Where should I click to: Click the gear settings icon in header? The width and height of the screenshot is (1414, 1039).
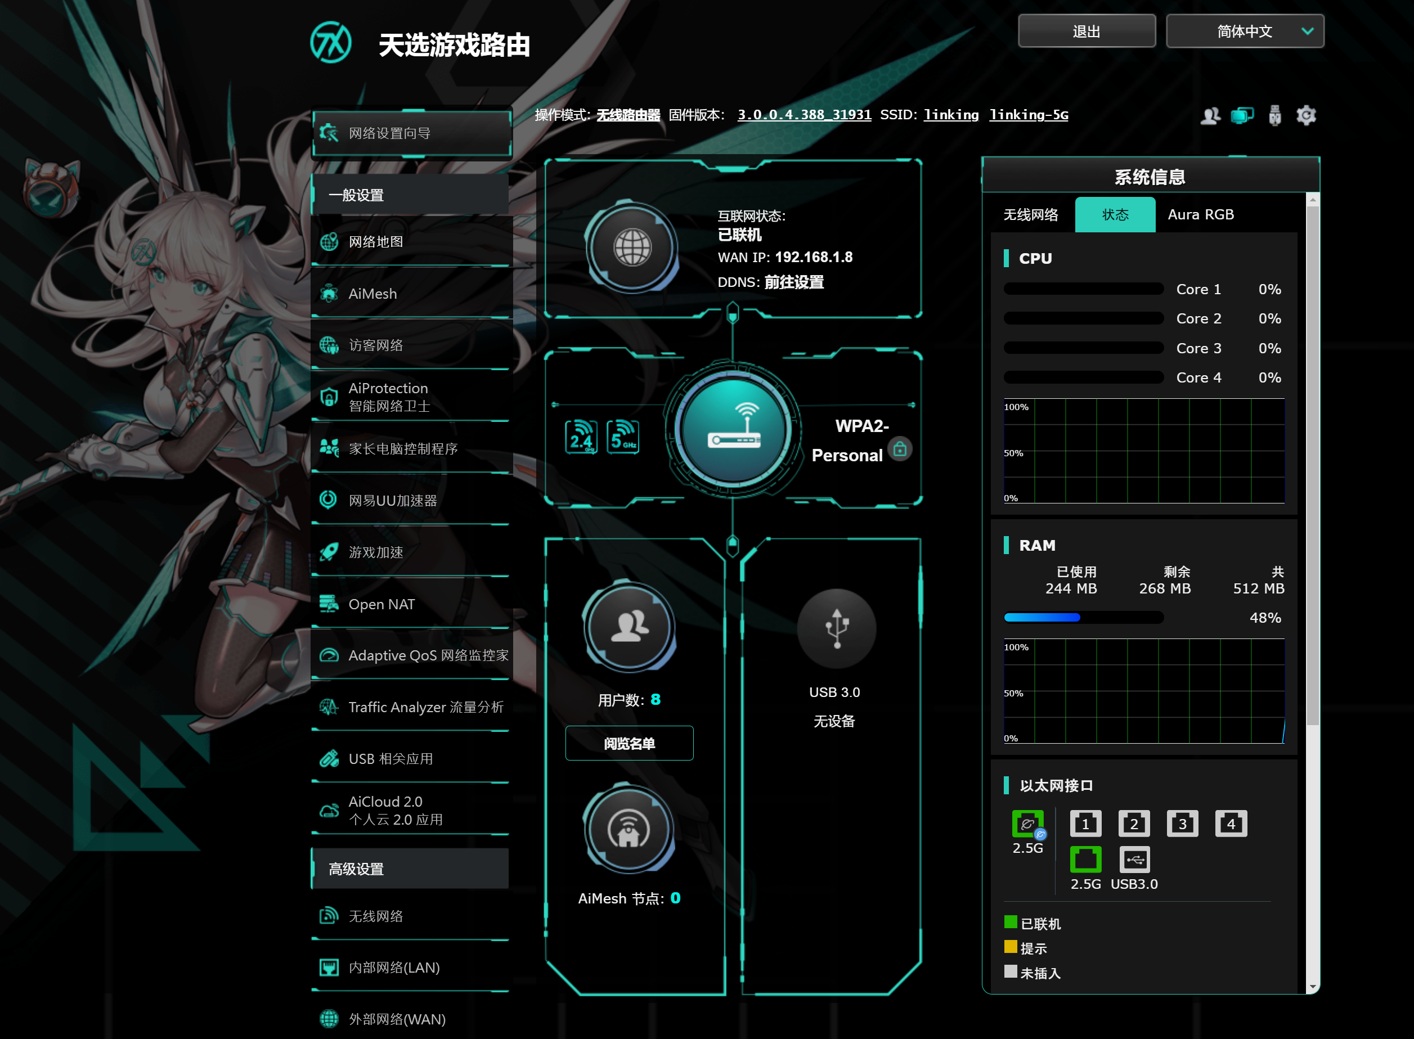tap(1306, 116)
